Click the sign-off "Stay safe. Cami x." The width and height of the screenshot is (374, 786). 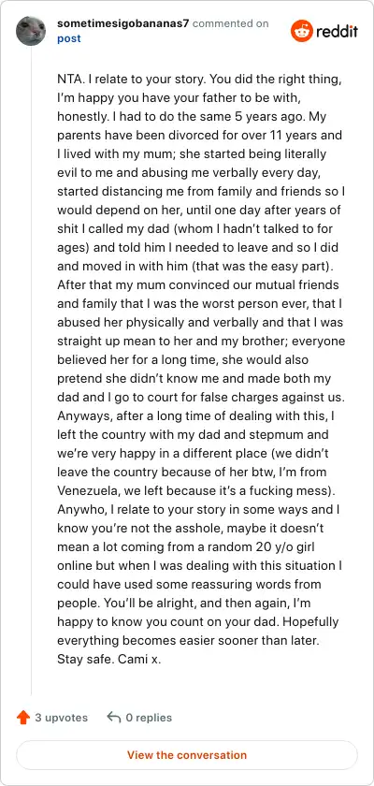109,659
